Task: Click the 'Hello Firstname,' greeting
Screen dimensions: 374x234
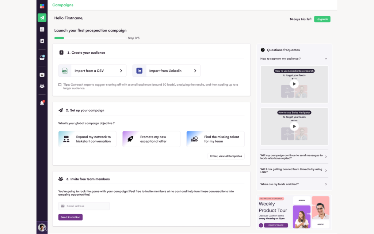Action: coord(69,18)
